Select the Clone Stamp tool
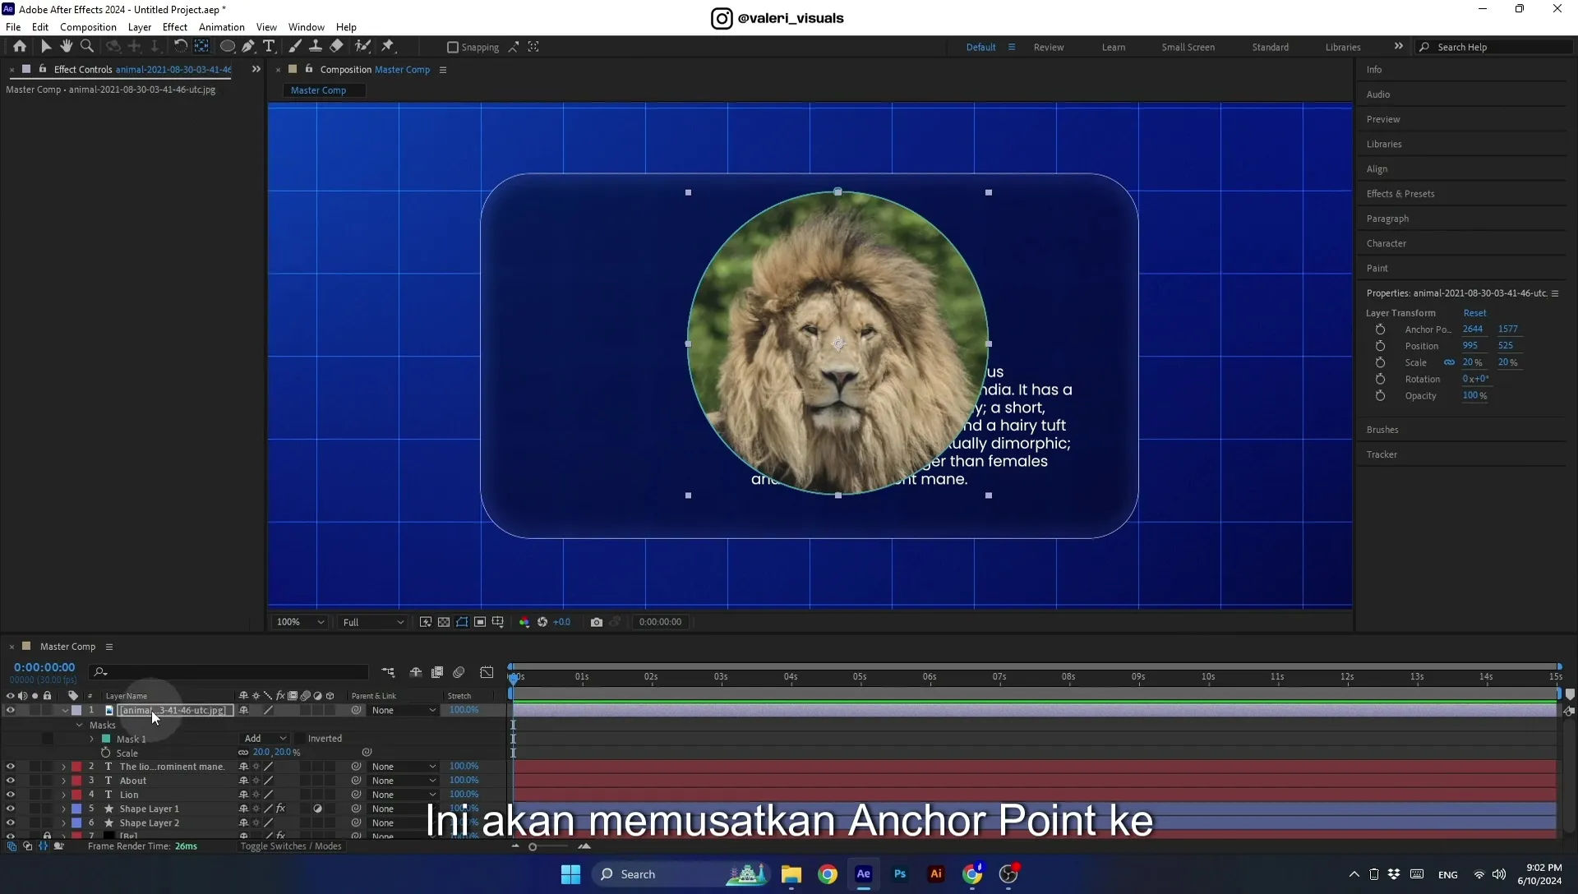Viewport: 1578px width, 894px height. (x=315, y=47)
